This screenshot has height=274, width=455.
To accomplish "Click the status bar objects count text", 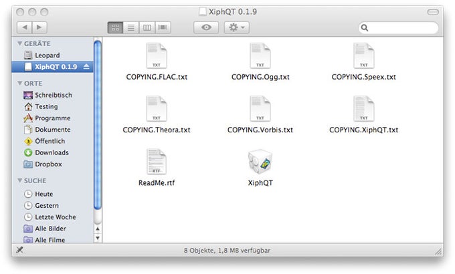I will (x=227, y=250).
